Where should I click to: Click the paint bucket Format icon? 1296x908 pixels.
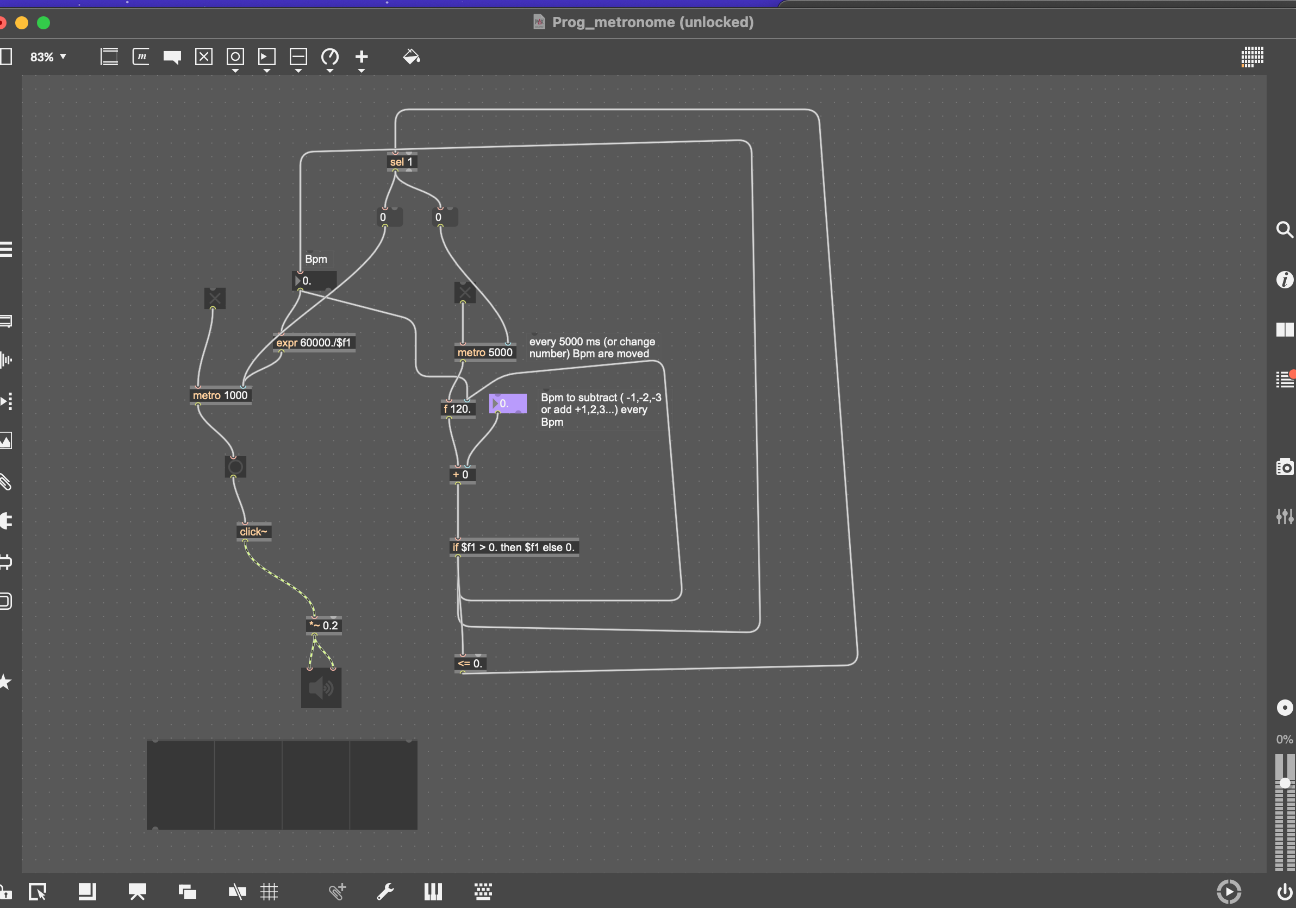[x=411, y=57]
